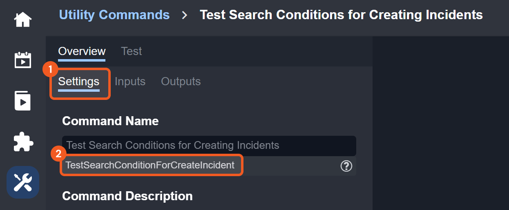Viewport: 509px width, 210px height.
Task: Click the Command Description heading
Action: coord(127,196)
